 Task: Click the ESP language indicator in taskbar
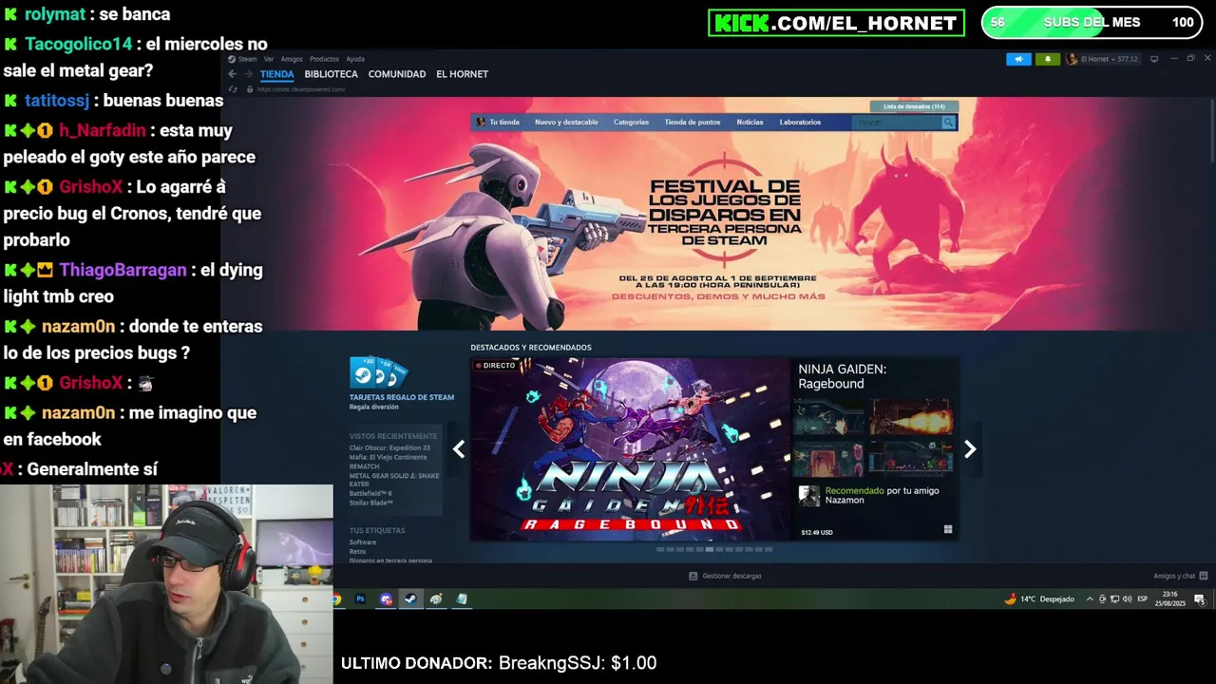click(x=1143, y=599)
